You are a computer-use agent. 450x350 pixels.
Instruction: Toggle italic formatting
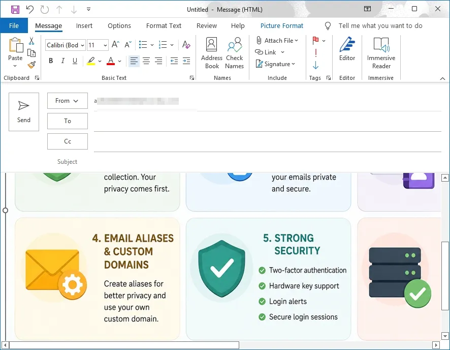(x=62, y=61)
